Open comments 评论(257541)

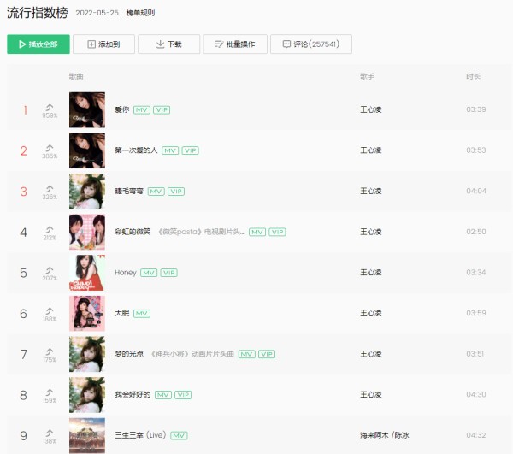[x=311, y=44]
